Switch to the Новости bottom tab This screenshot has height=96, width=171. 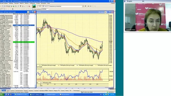click(51, 91)
